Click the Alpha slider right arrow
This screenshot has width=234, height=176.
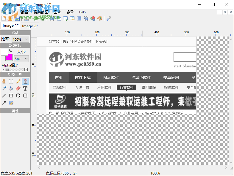(x=26, y=70)
